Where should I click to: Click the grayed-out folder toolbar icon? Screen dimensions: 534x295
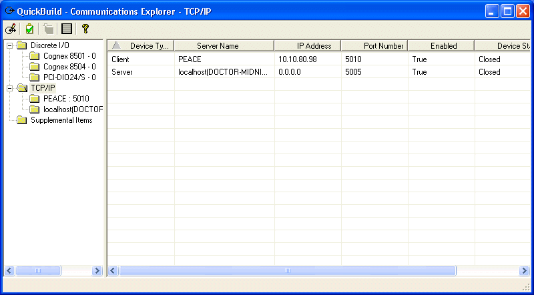[x=48, y=29]
